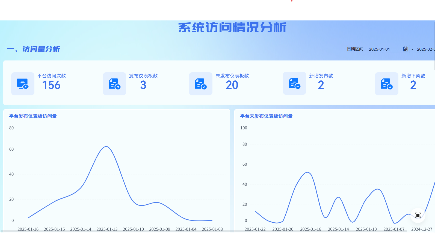Click the fullscreen expand floating button
435x233 pixels.
point(418,215)
